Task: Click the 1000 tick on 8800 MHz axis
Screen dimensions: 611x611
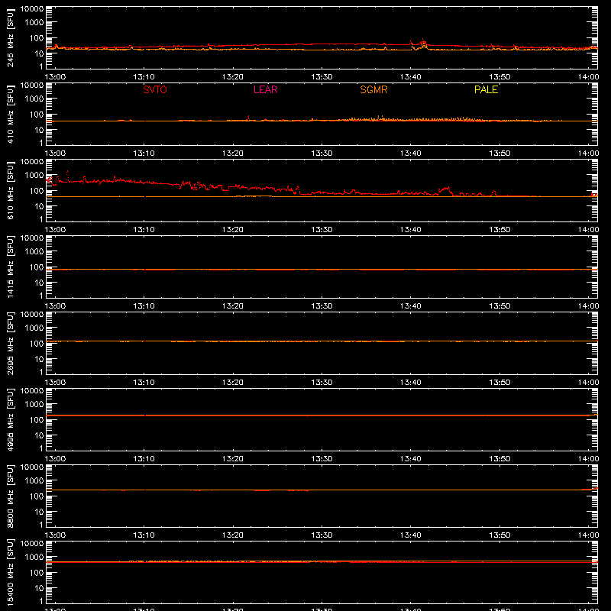Action: (x=34, y=481)
